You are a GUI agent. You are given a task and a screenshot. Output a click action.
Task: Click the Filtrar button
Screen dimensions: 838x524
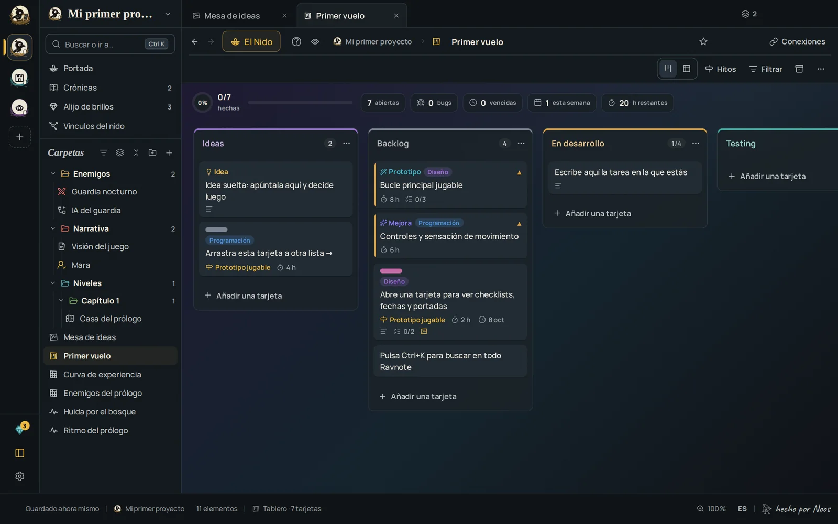click(x=766, y=69)
